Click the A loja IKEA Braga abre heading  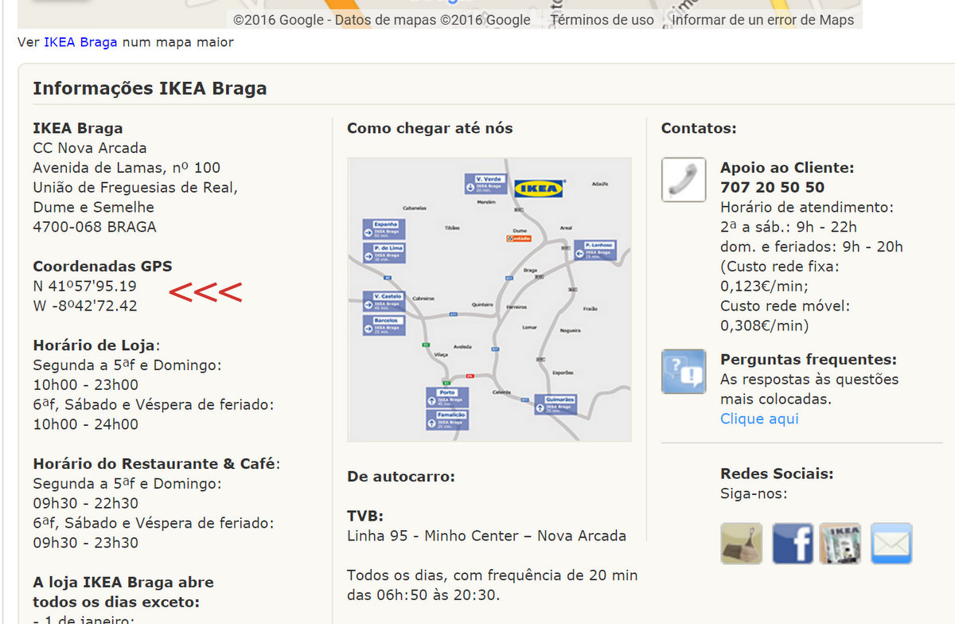pos(123,582)
